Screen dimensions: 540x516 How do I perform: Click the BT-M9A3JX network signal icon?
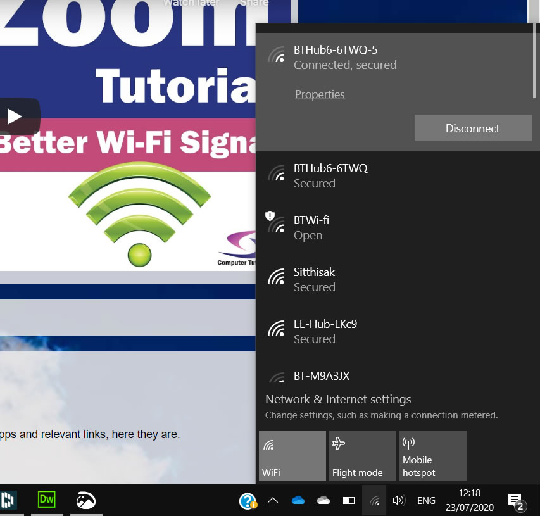277,377
